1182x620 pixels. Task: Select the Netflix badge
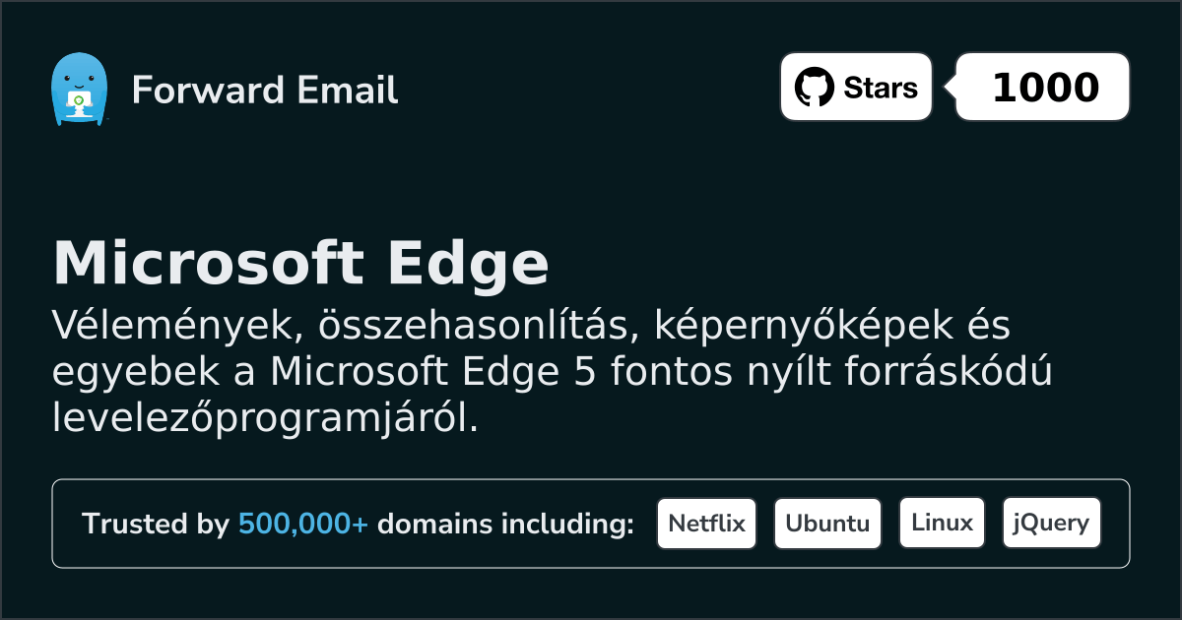[x=706, y=524]
